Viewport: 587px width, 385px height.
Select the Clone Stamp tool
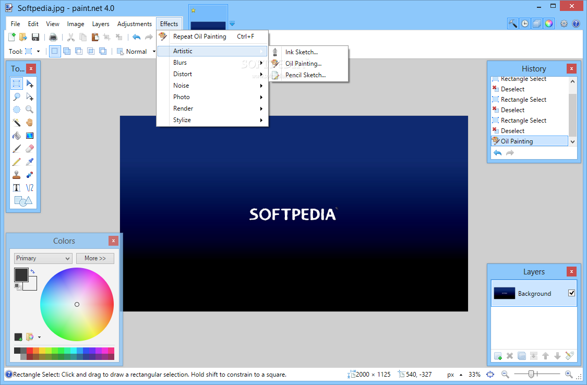tap(17, 175)
